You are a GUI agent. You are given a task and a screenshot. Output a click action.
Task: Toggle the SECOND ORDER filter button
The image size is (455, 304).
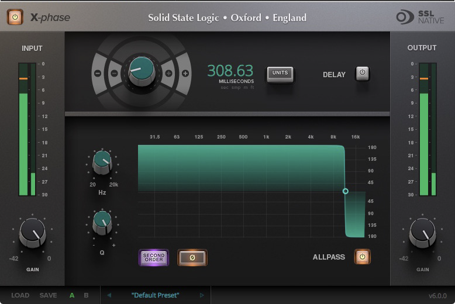pyautogui.click(x=154, y=257)
